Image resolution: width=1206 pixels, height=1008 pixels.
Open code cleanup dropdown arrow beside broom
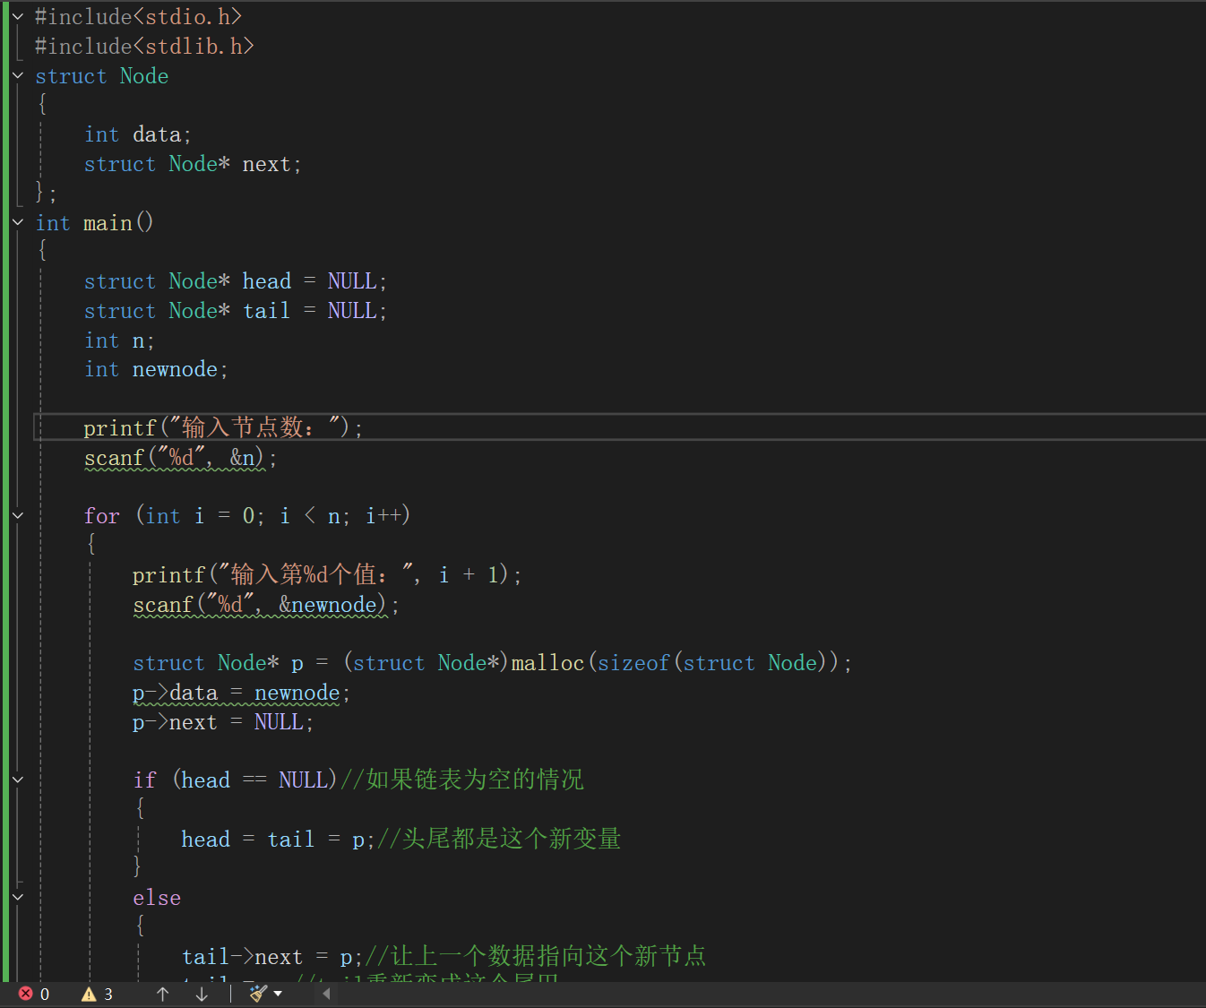click(x=278, y=994)
